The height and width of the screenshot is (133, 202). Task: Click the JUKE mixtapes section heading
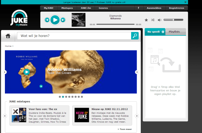coord(19,101)
